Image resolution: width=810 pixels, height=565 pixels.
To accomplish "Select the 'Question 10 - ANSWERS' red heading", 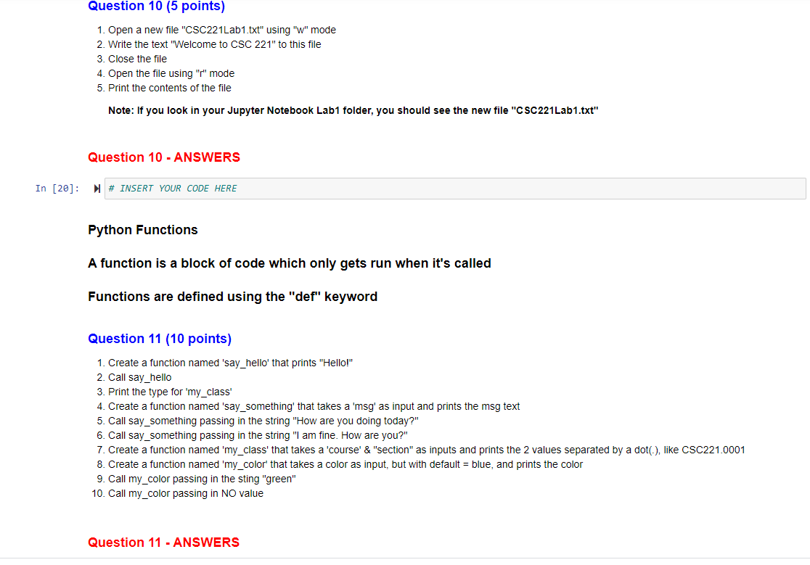I will (x=163, y=157).
